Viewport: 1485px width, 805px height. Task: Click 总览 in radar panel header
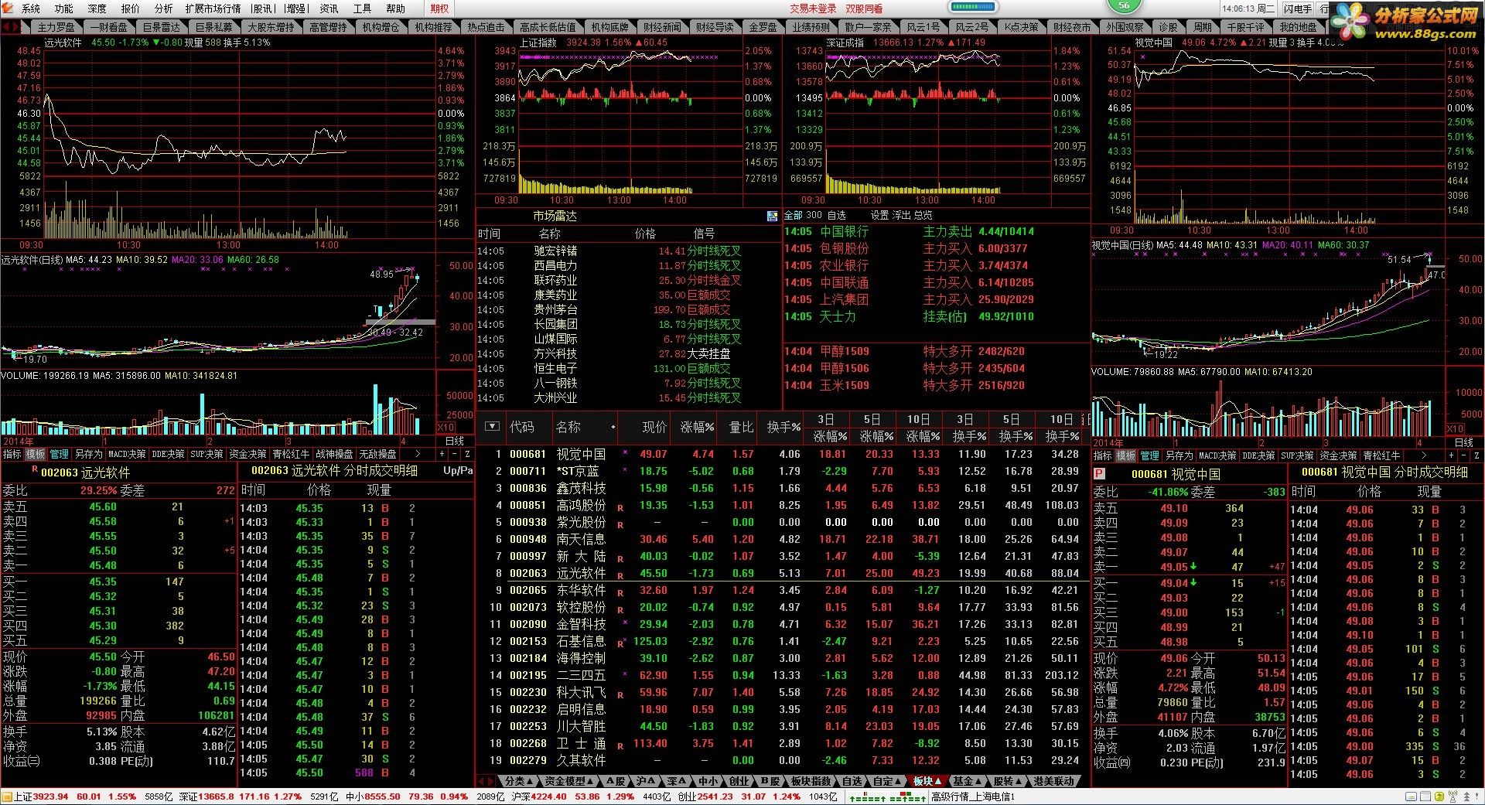923,215
